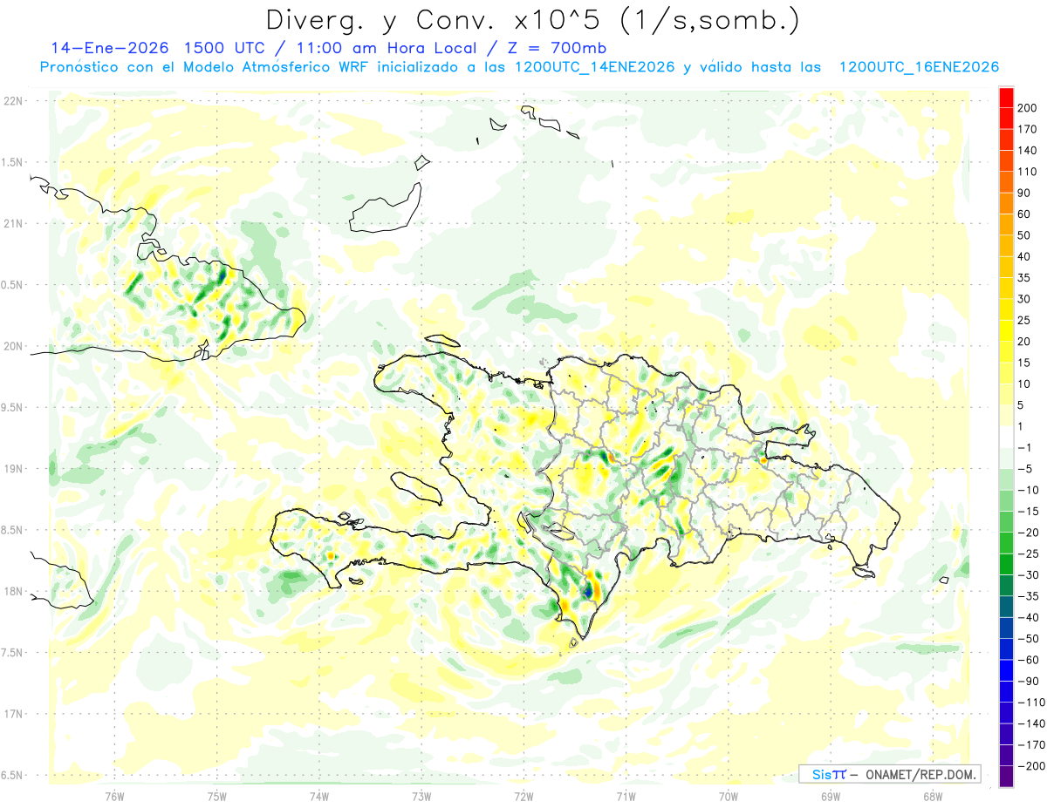This screenshot has width=1047, height=808.
Task: Click the dark purple swatch below -200
Action: click(x=1006, y=777)
